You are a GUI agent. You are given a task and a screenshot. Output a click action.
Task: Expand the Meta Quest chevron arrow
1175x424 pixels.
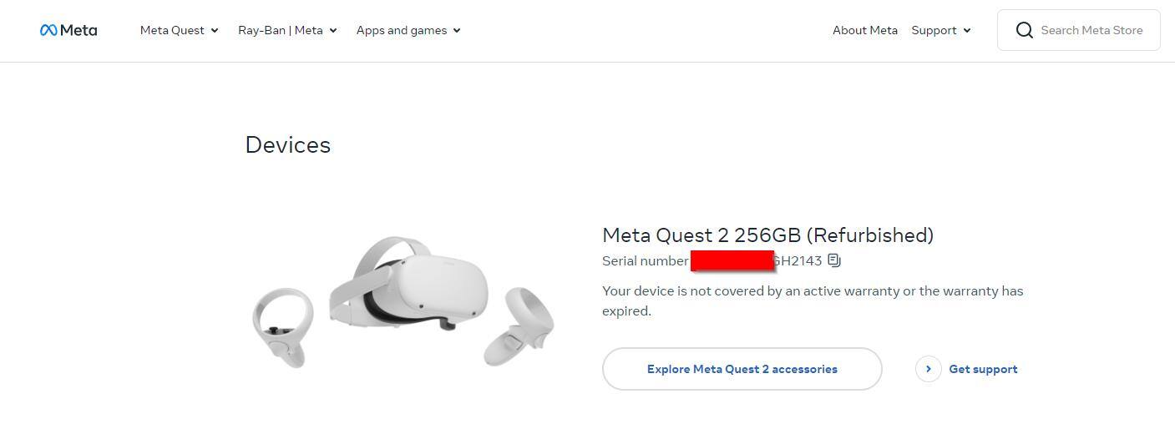pos(215,31)
